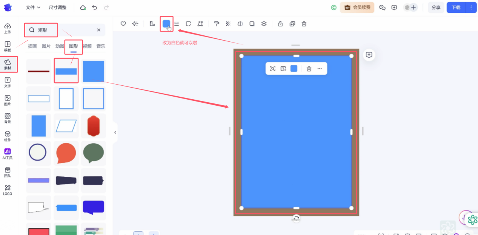Add the shape to favorites with the heart icon
478x235 pixels.
click(123, 24)
